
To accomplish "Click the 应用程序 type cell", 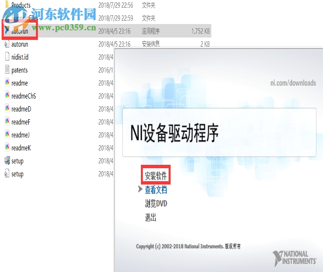I will 150,31.
